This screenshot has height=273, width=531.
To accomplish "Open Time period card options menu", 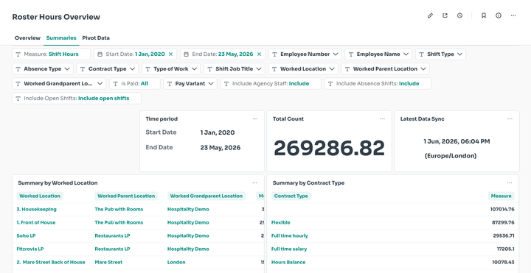I will coord(255,119).
